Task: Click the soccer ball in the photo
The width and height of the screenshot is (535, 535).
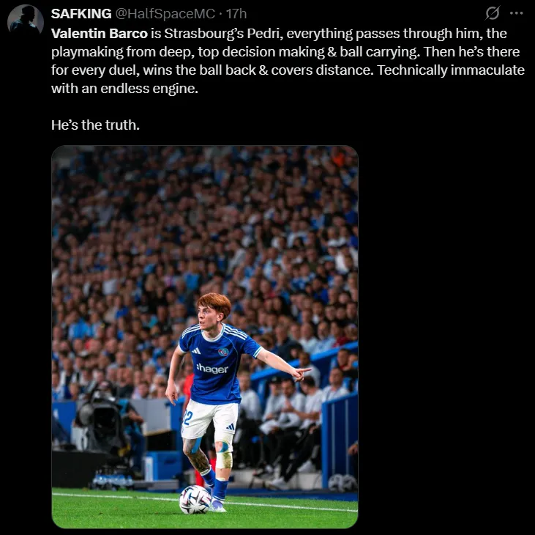Action: (x=195, y=500)
